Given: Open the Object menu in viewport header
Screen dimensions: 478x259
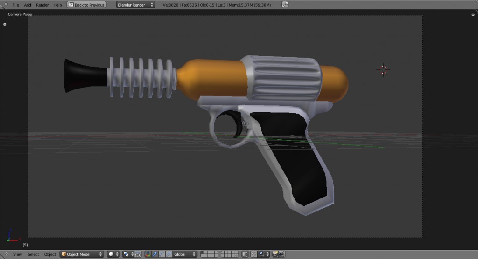Looking at the screenshot, I should pos(50,254).
